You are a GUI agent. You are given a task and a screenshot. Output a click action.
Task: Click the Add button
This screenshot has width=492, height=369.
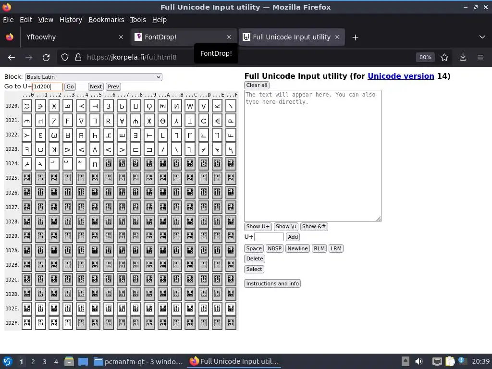coord(293,237)
